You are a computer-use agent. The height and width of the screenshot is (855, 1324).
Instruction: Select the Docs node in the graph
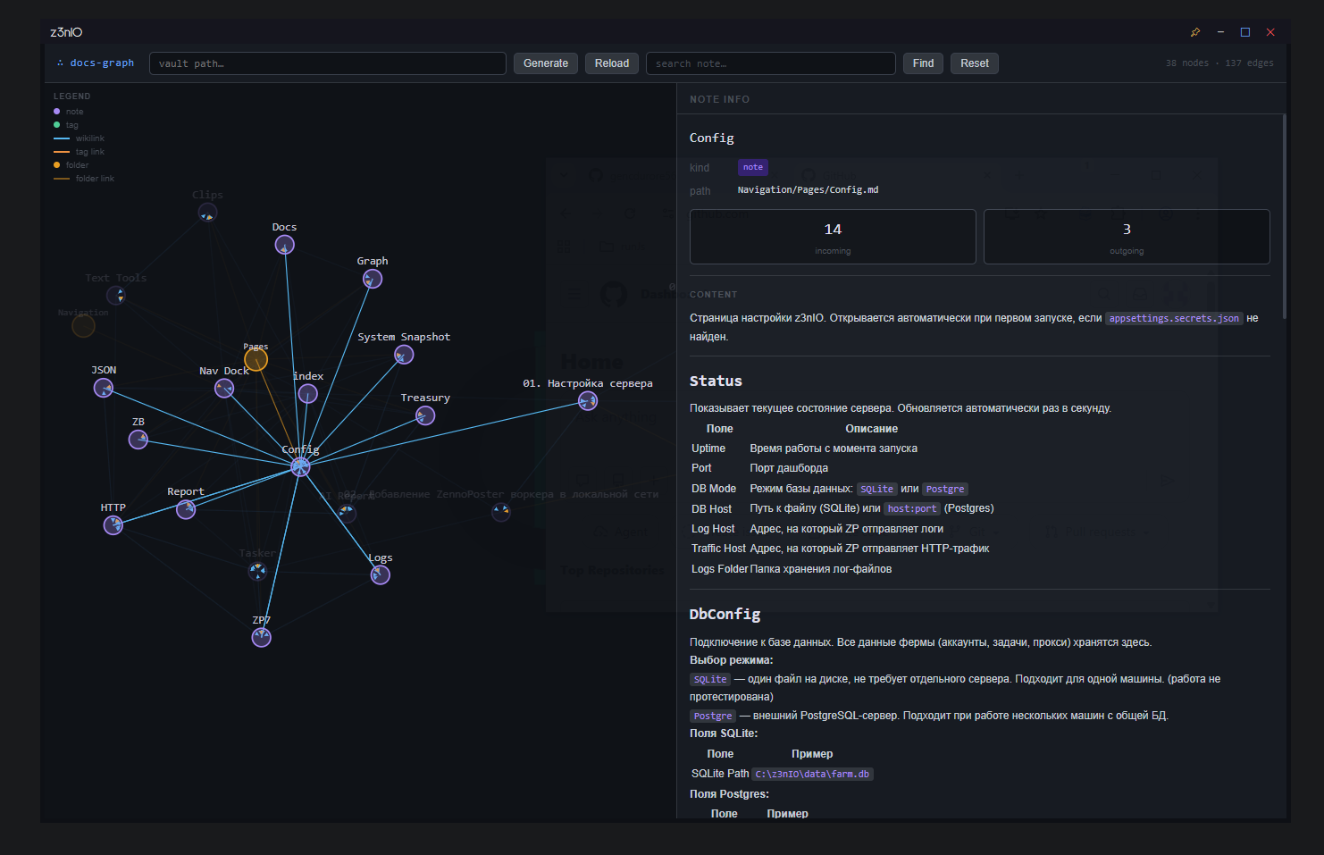(284, 245)
